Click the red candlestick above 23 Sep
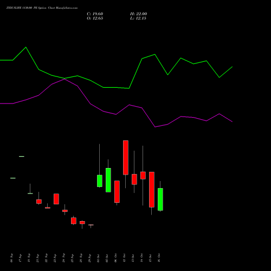The height and width of the screenshot is (271, 271). coord(56,199)
